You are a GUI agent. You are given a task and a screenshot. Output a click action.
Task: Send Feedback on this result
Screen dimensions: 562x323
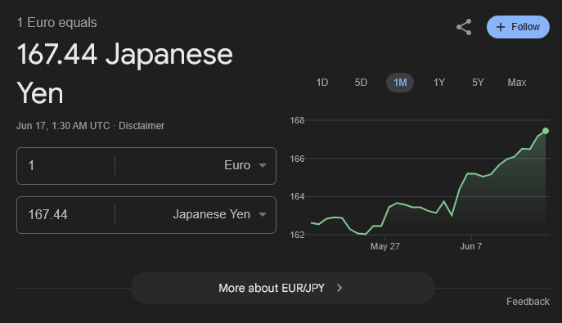pyautogui.click(x=528, y=302)
